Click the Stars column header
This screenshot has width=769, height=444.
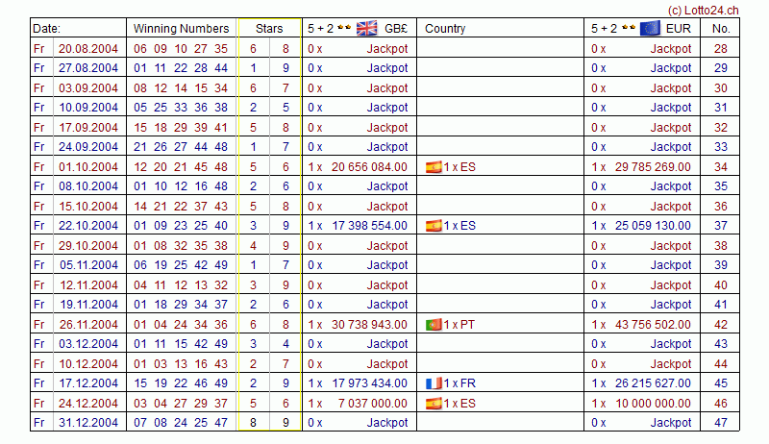click(x=269, y=29)
